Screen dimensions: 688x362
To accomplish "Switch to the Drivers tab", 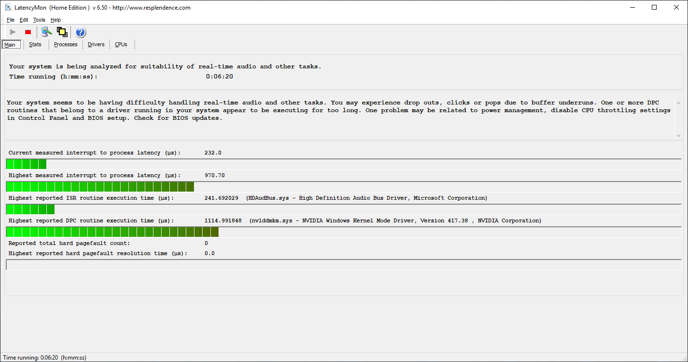I will click(96, 44).
